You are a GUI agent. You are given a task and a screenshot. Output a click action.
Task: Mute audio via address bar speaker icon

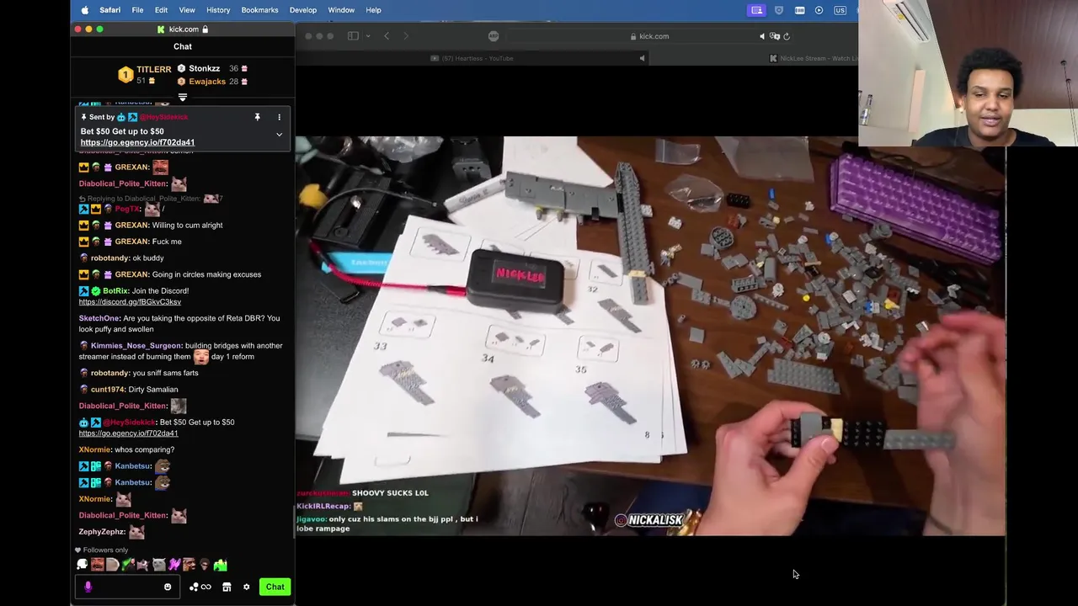coord(762,36)
